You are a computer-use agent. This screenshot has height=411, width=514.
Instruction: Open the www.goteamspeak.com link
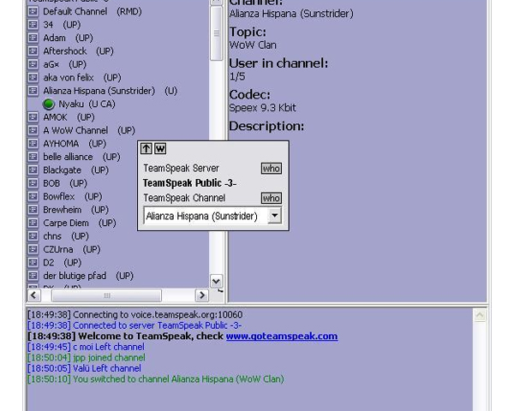[x=282, y=337]
